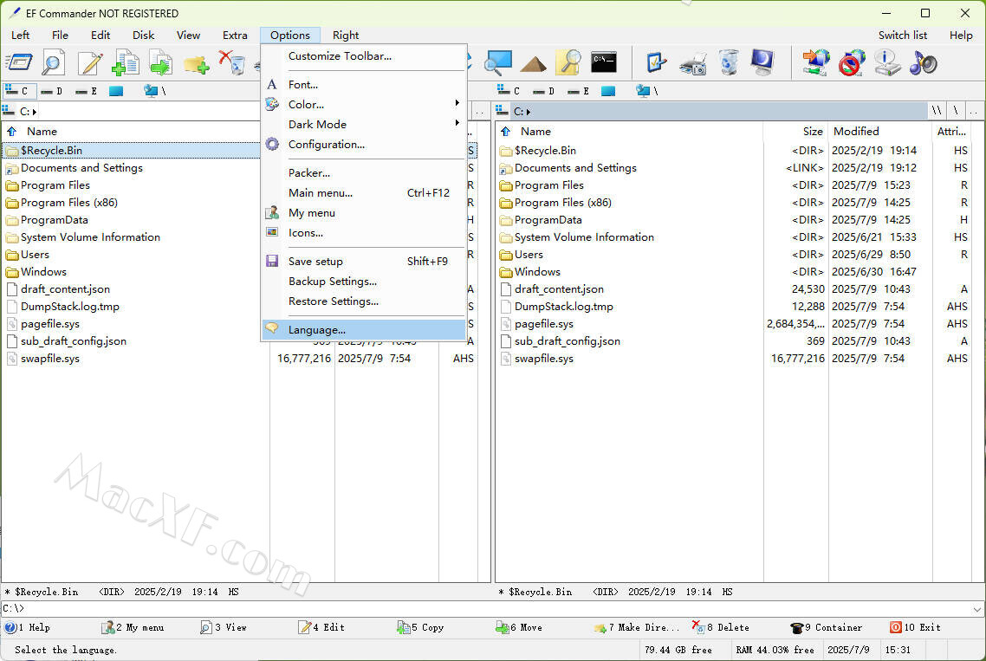Open the command line history dropdown

(x=977, y=609)
